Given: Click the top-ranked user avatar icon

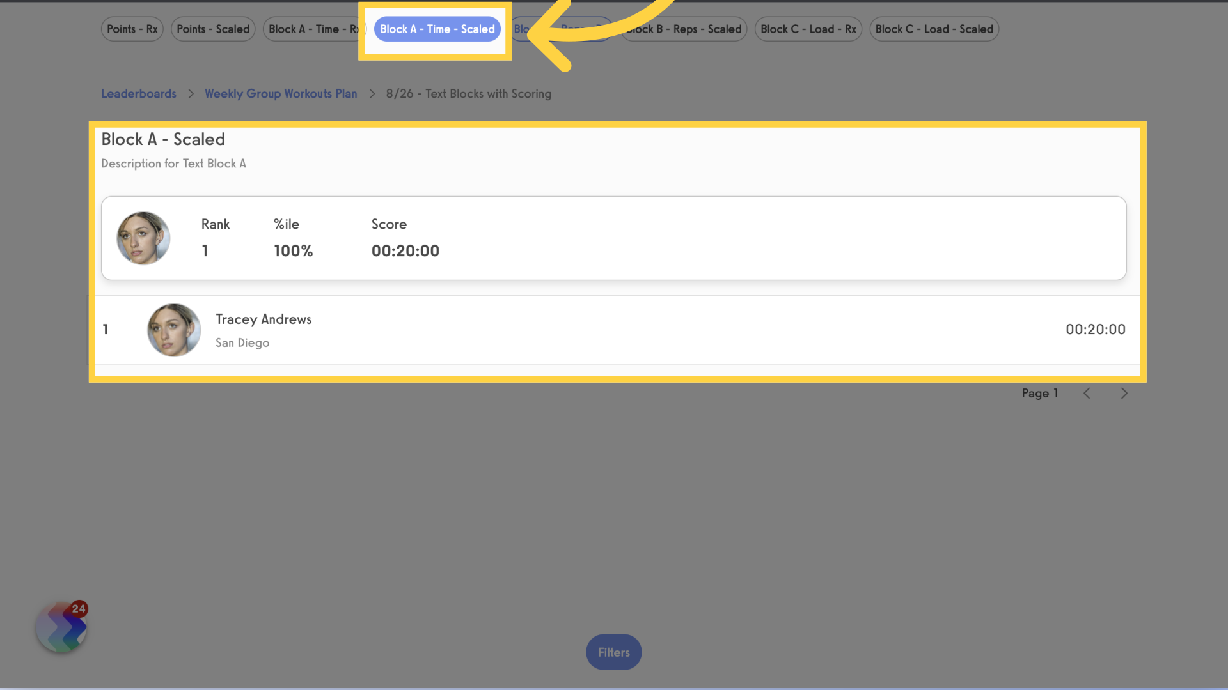Looking at the screenshot, I should click(x=143, y=238).
